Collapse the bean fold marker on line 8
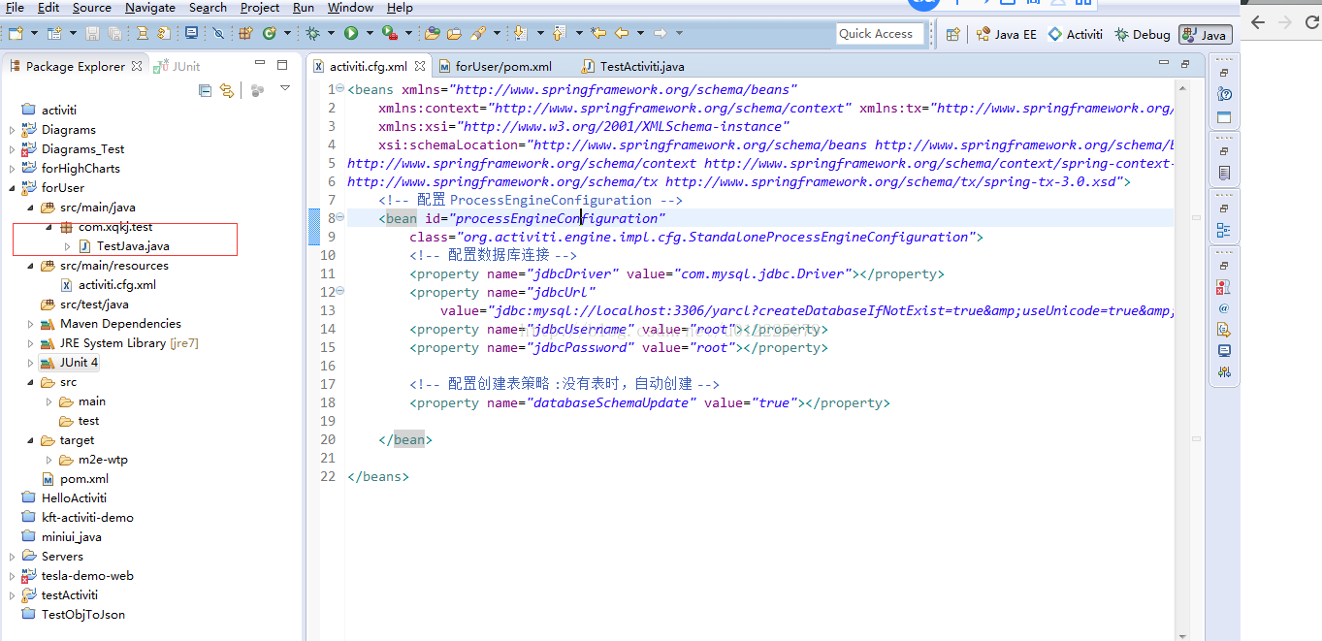Viewport: 1322px width, 641px height. tap(339, 218)
